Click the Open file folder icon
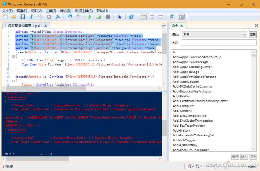Screen dimensions: 260x171 click(14, 17)
